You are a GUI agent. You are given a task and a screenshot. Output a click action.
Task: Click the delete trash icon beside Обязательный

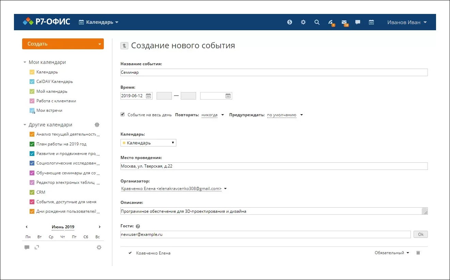418,253
